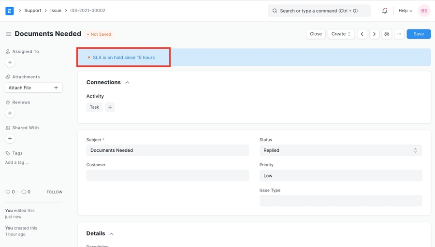Click plus under Shared With
Image resolution: width=435 pixels, height=247 pixels.
(x=10, y=139)
